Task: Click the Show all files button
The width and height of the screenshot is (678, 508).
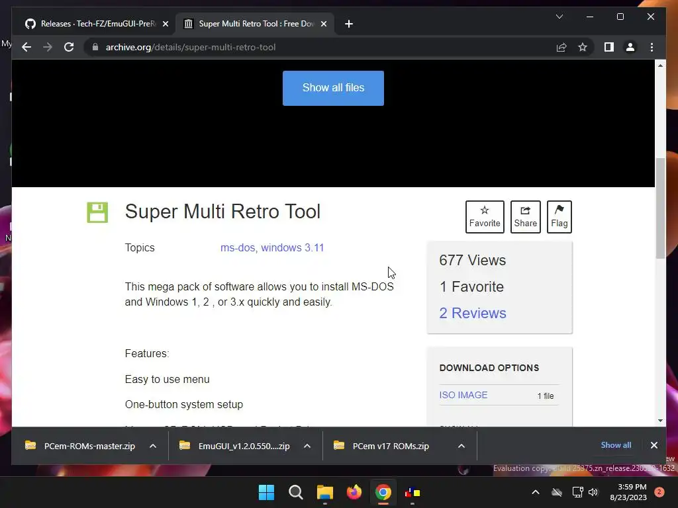Action: click(x=333, y=88)
